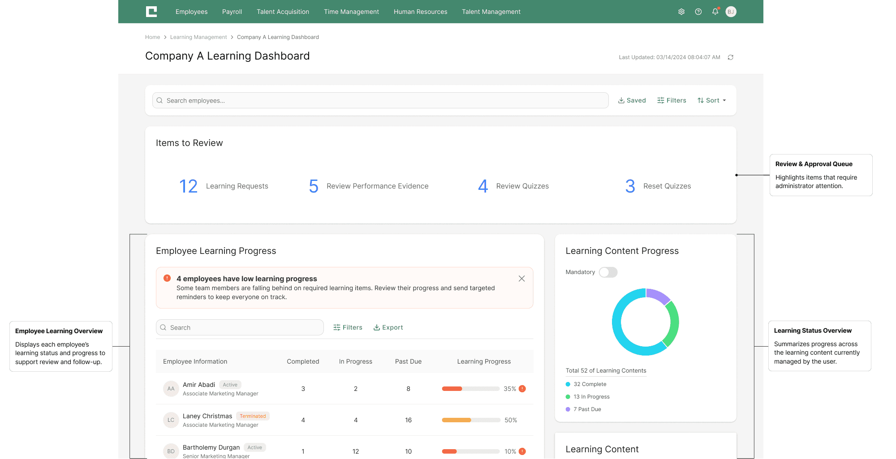This screenshot has width=896, height=459.
Task: Click Bartholemy Durgan's 10% progress bar
Action: tap(471, 451)
